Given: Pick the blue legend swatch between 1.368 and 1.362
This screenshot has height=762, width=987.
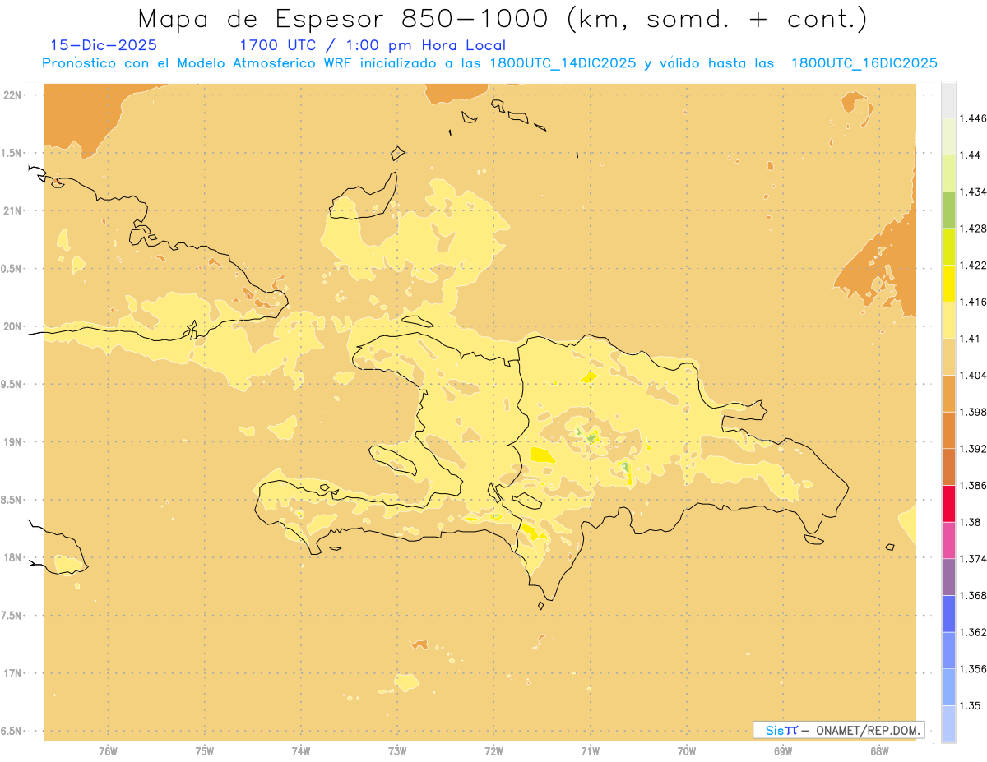Looking at the screenshot, I should (x=948, y=614).
